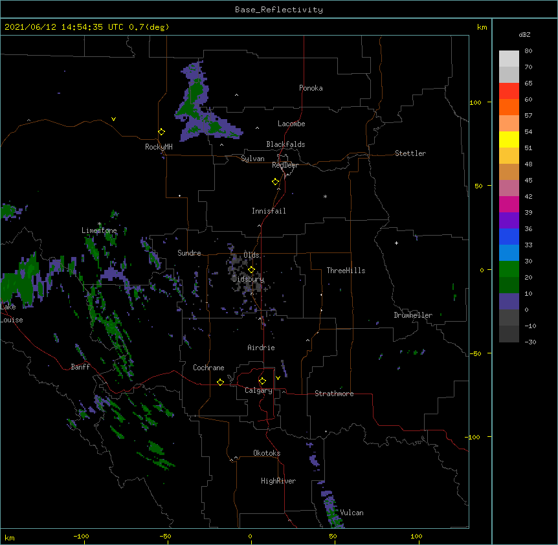
Task: Click the Calgary city label
Action: [258, 390]
